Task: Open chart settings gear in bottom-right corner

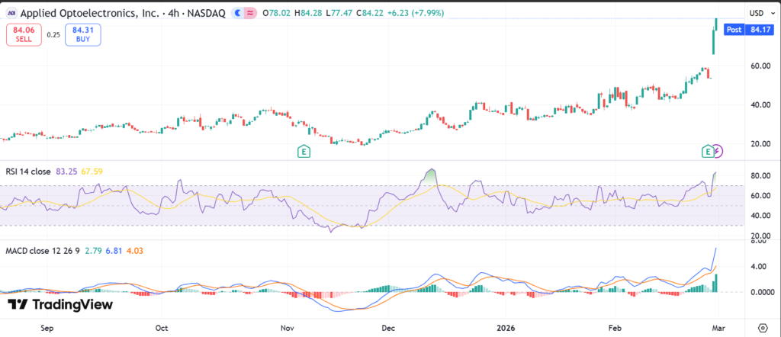Action: click(763, 326)
